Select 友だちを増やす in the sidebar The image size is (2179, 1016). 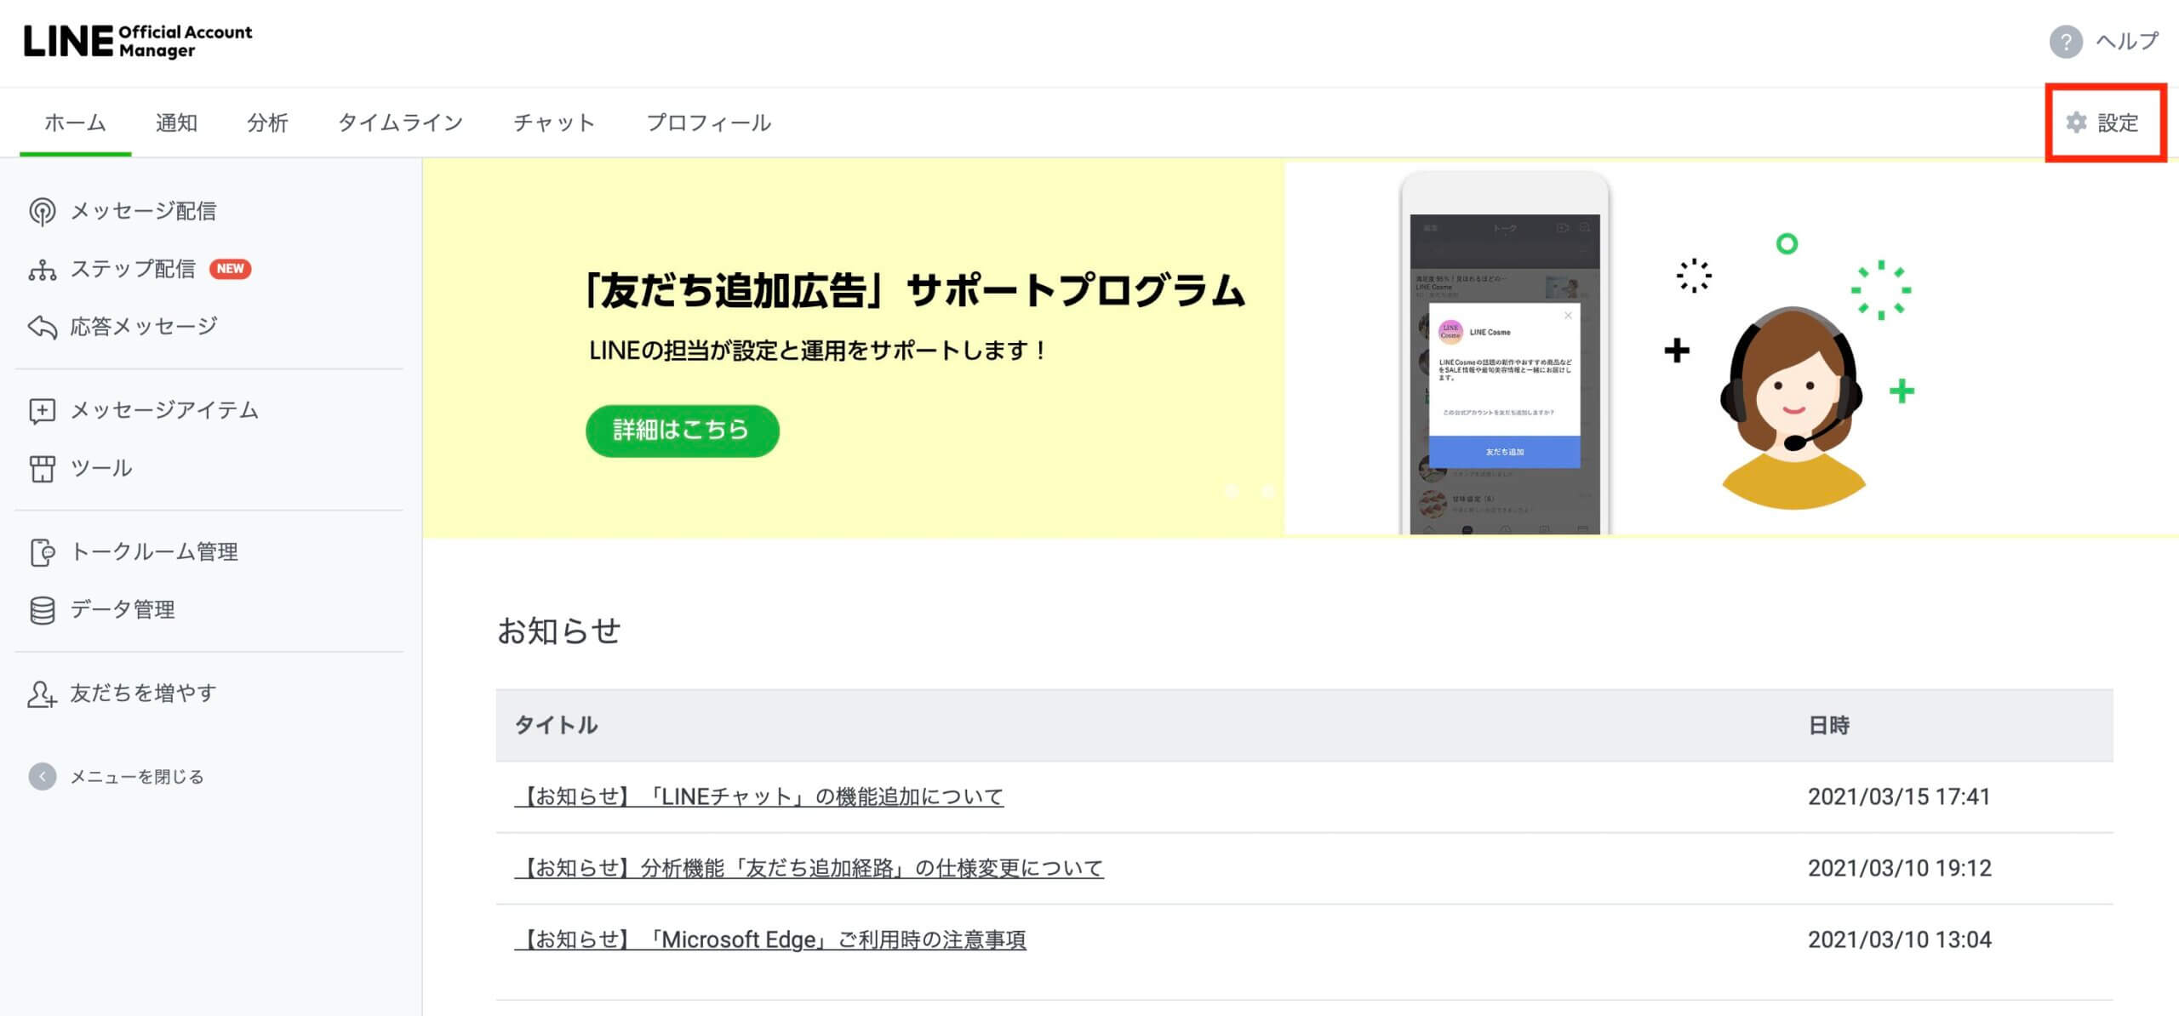click(x=143, y=693)
